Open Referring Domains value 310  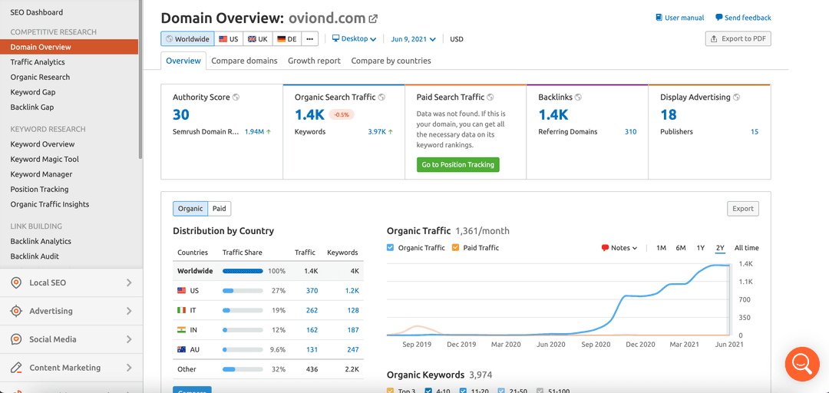click(630, 132)
